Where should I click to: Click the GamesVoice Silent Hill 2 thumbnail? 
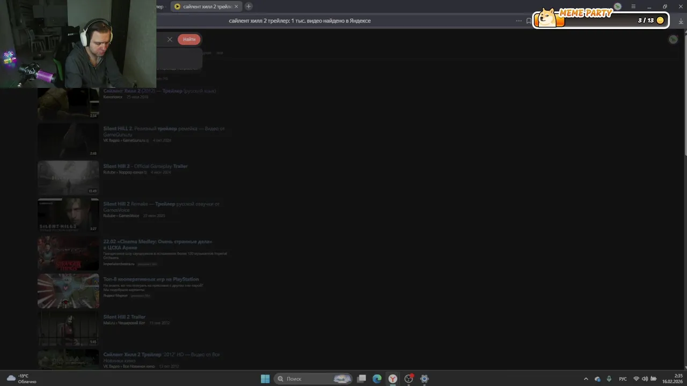[x=68, y=216]
